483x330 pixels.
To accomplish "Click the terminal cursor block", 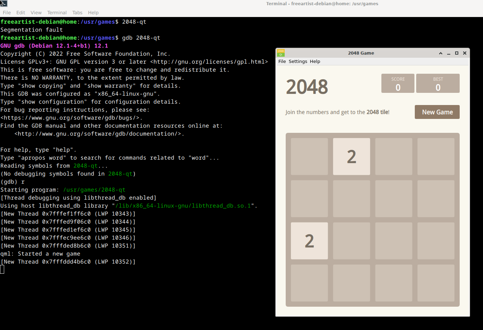I will click(x=2, y=269).
